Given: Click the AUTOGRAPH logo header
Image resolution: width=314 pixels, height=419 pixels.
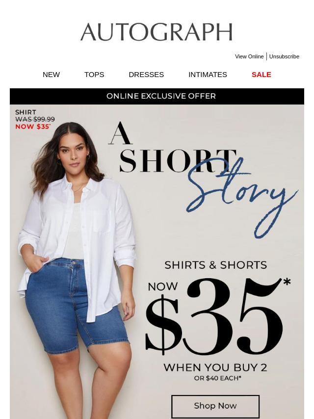Looking at the screenshot, I should 157,32.
